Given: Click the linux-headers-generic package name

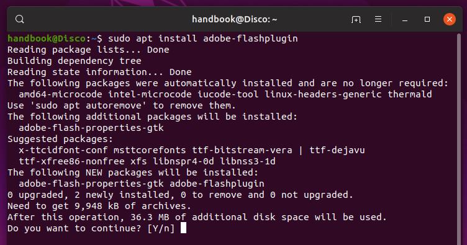Looking at the screenshot, I should tap(323, 94).
